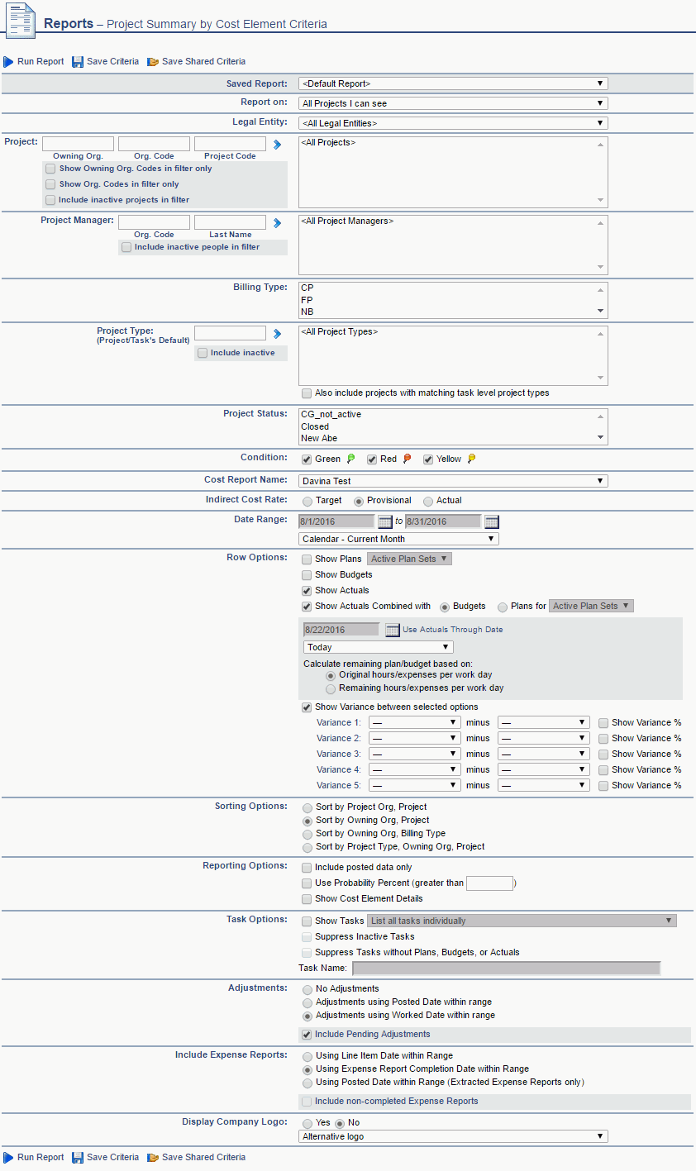
Task: Click the top Save Shared Criteria icon
Action: coord(153,62)
